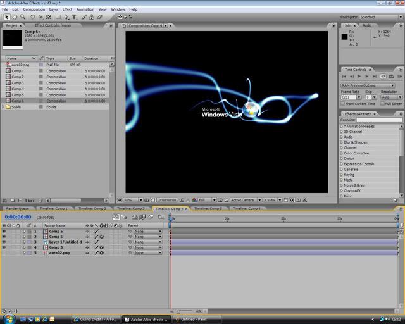Click the create new folder icon
405x324 pixels.
tap(13, 201)
